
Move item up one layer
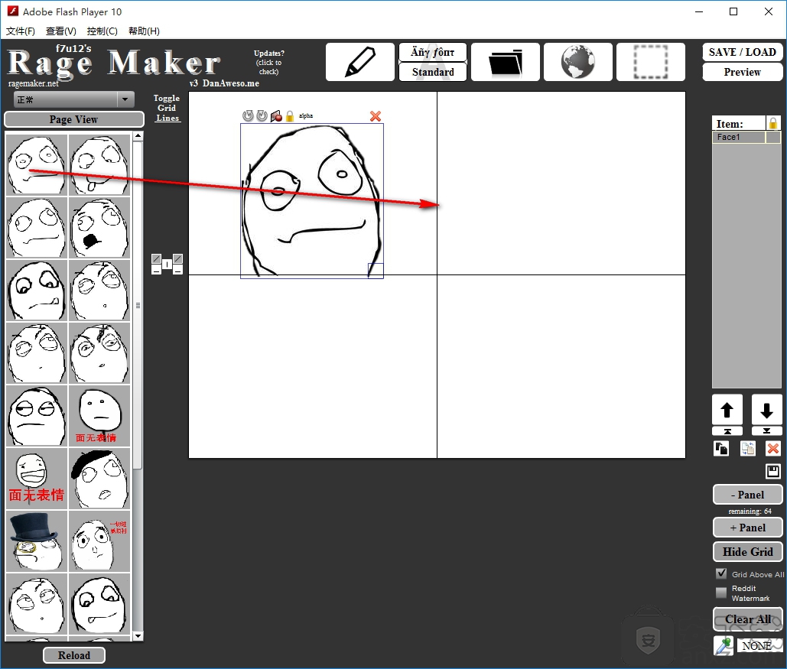pyautogui.click(x=727, y=410)
